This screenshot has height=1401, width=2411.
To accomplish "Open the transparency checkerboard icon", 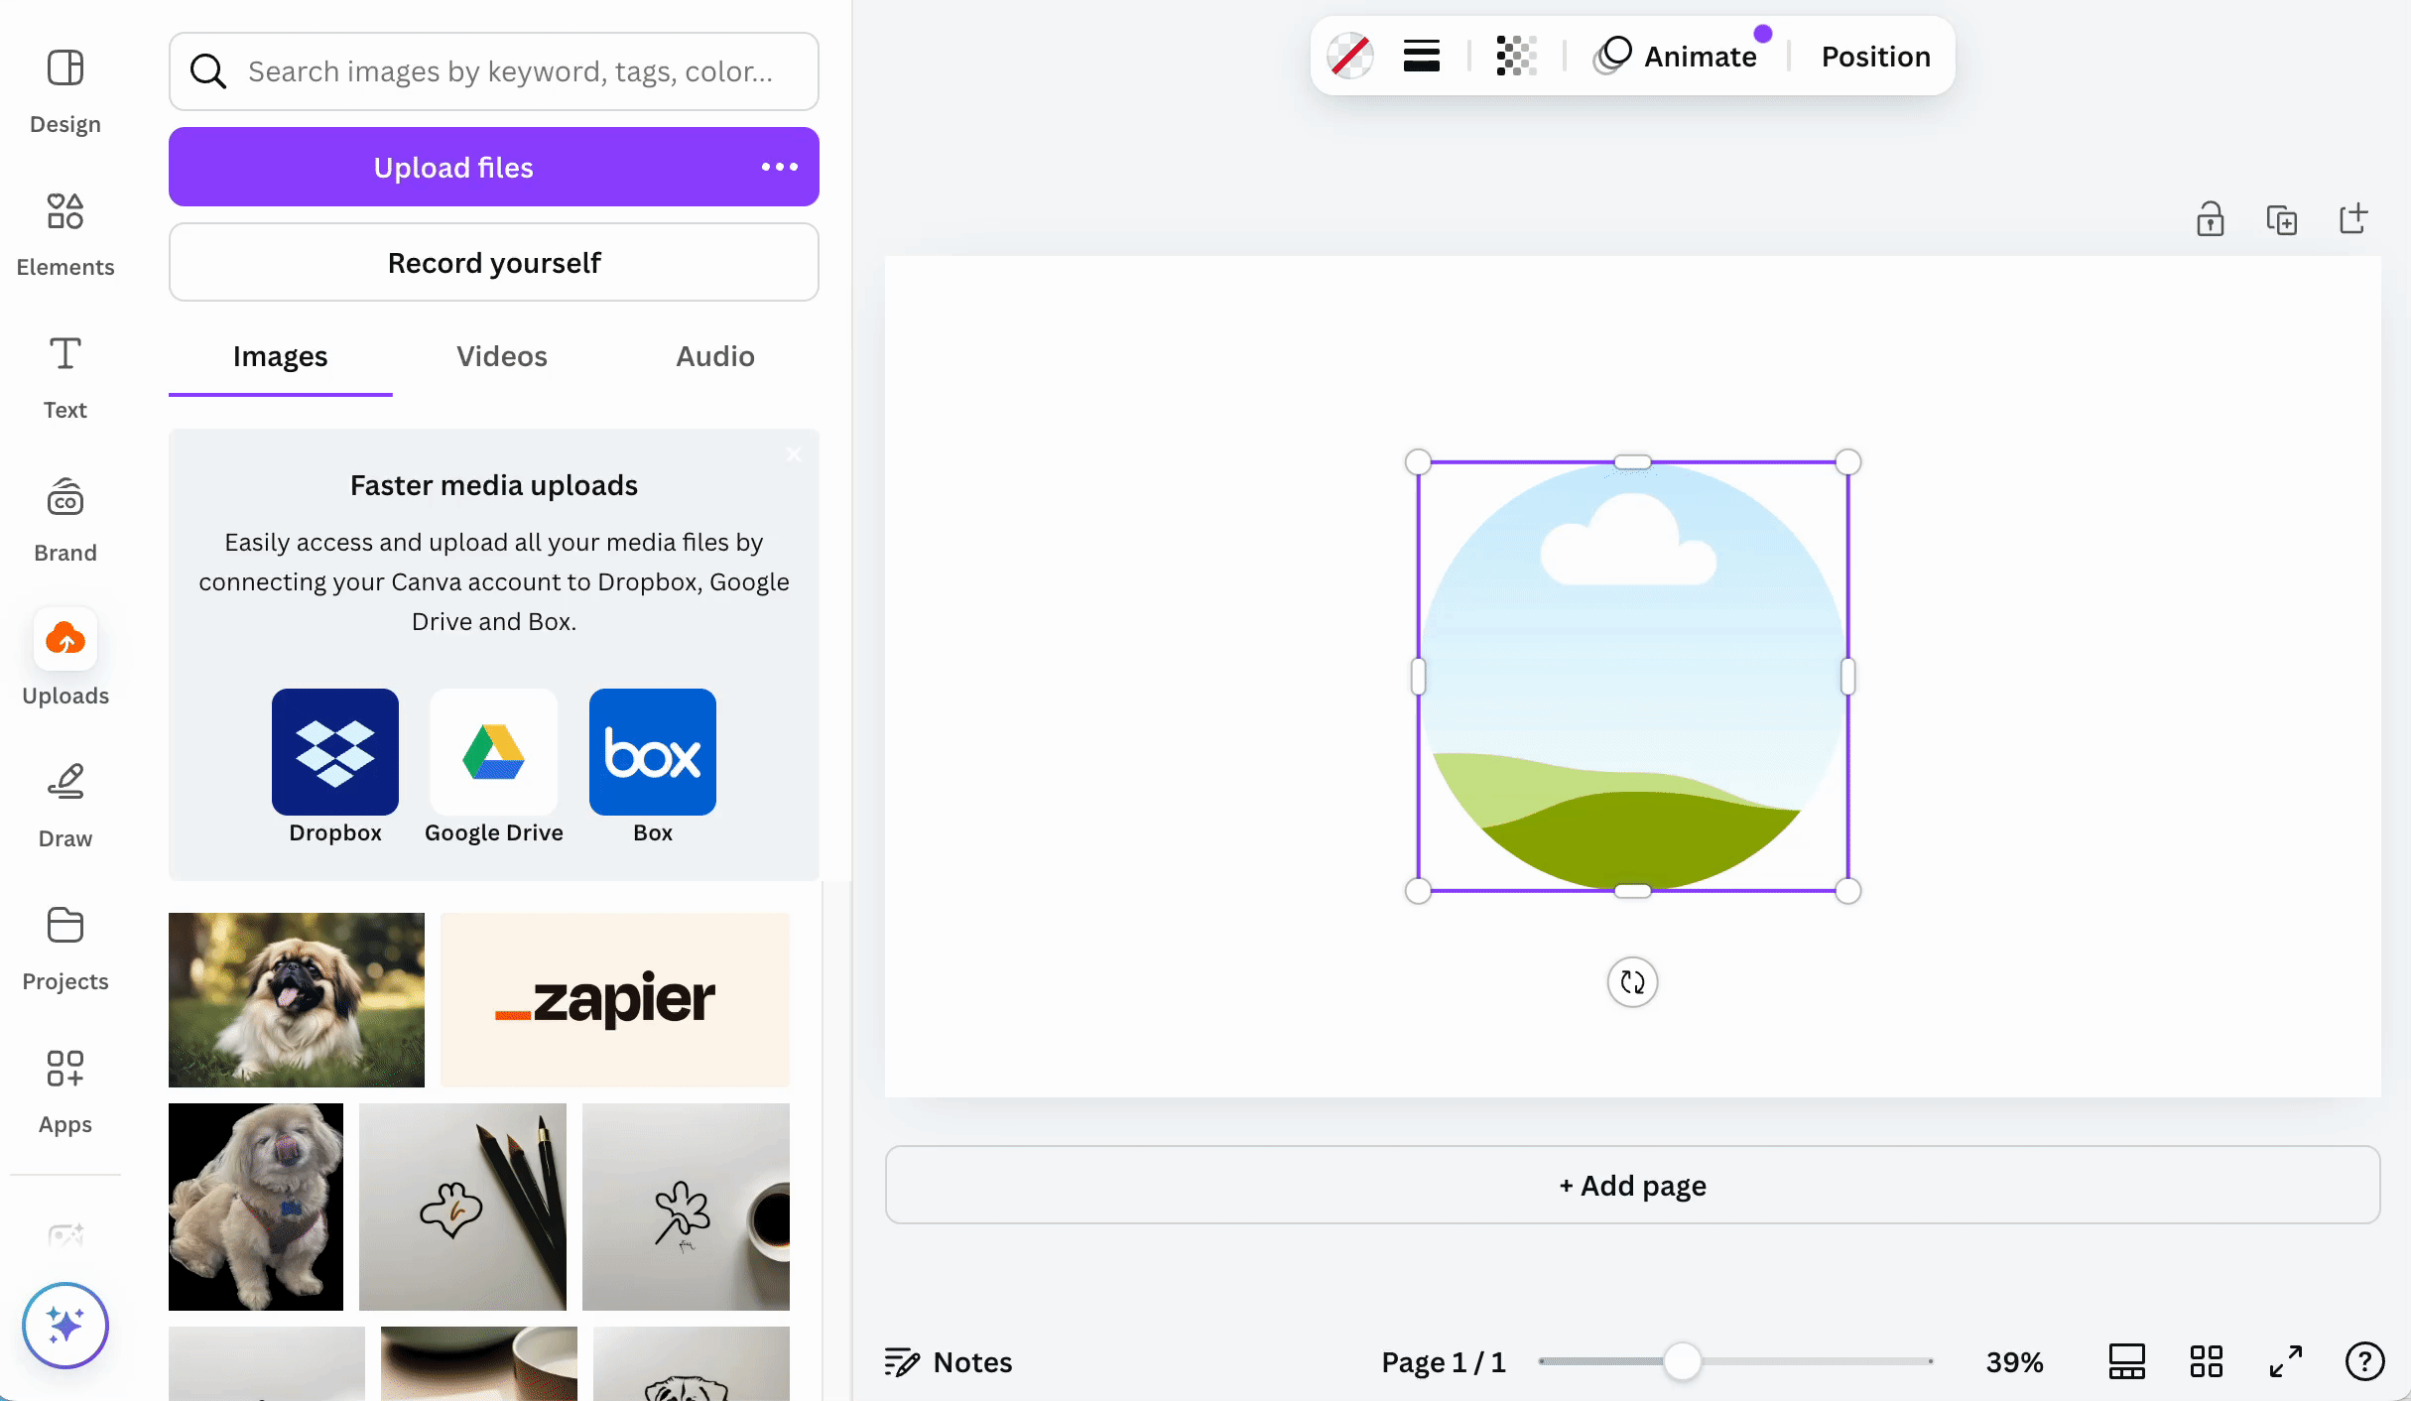I will (1516, 56).
